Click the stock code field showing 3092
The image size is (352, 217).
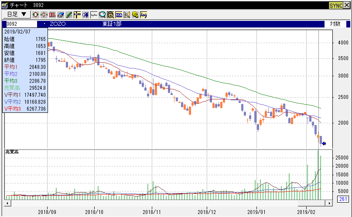click(22, 24)
